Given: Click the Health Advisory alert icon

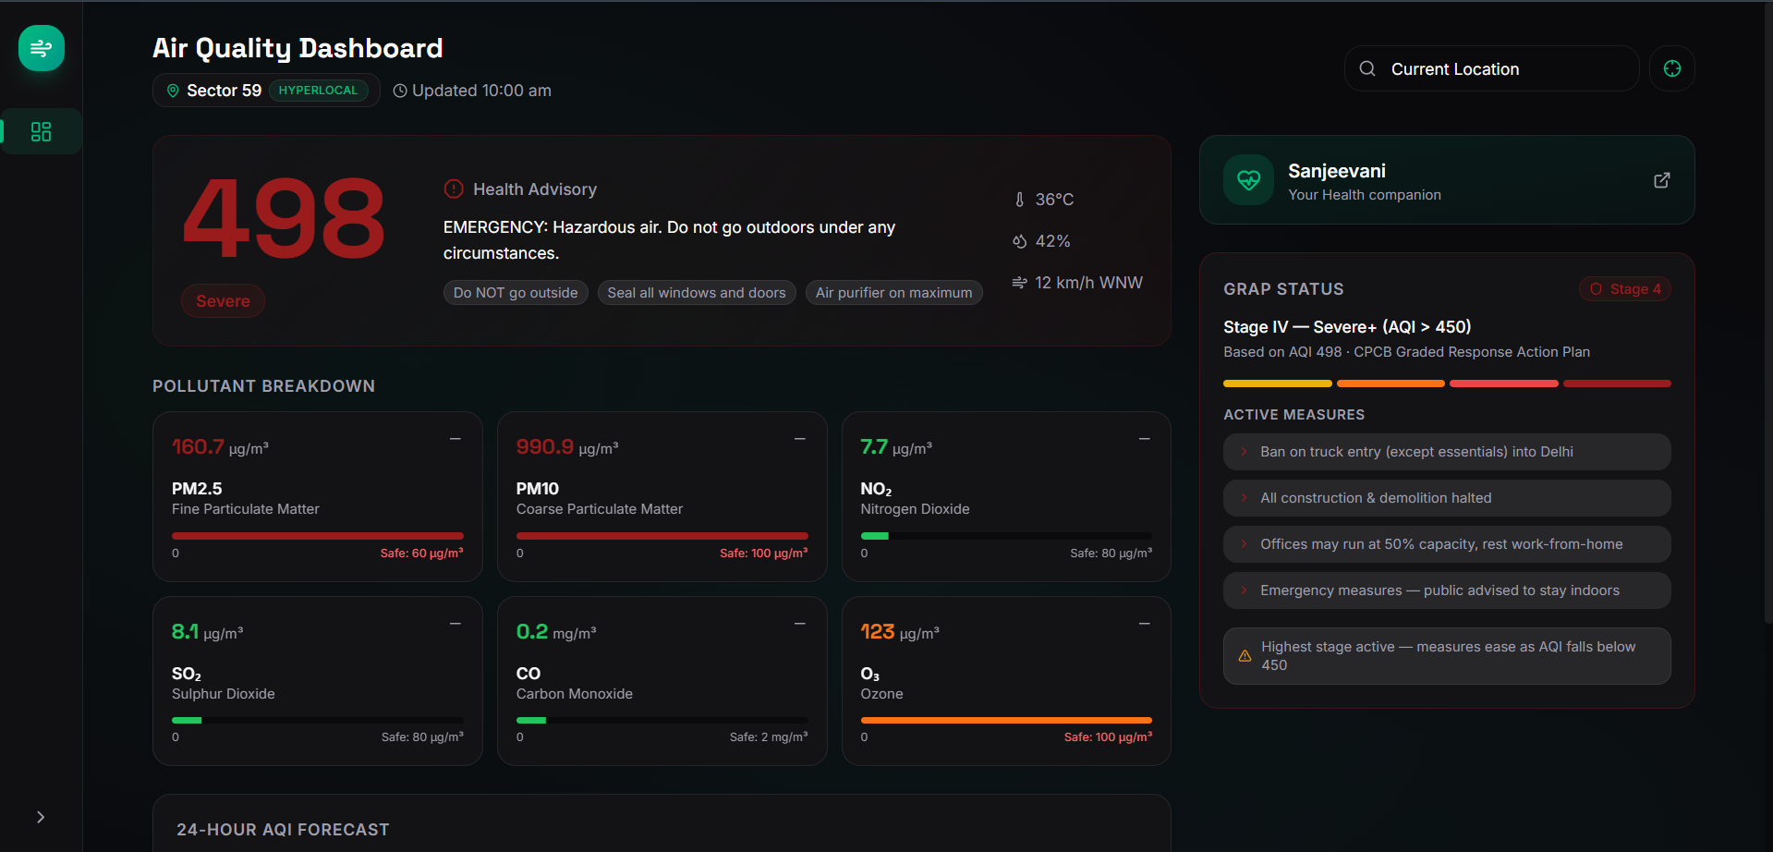Looking at the screenshot, I should 454,189.
